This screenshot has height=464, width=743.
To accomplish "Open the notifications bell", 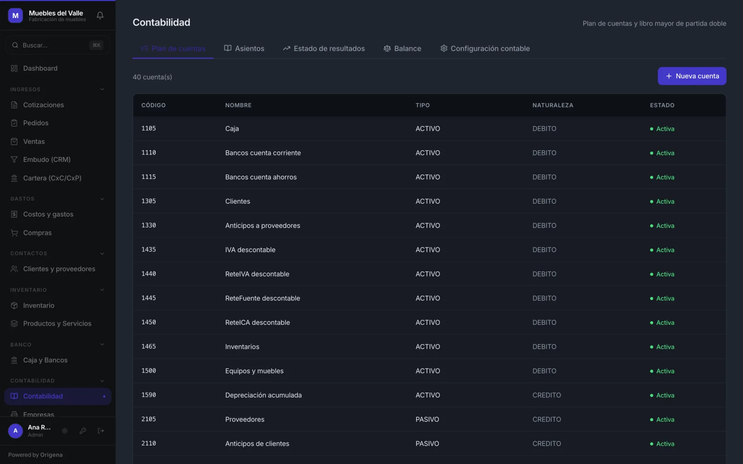I will pyautogui.click(x=100, y=16).
